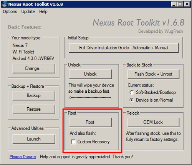Click the 'Nexus 7' model text

tap(20, 45)
